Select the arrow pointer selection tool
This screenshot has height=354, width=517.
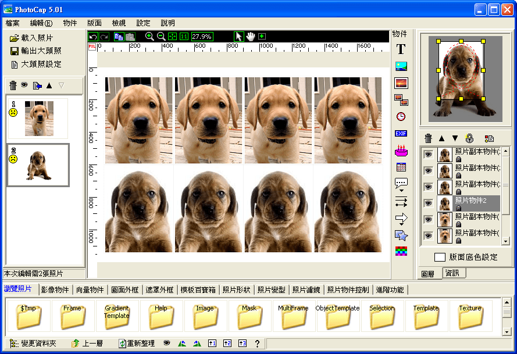[239, 36]
